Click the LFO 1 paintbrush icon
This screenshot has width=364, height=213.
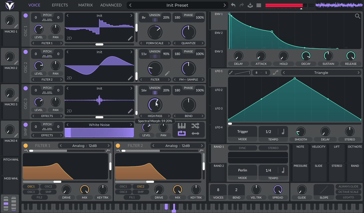[x=231, y=73]
